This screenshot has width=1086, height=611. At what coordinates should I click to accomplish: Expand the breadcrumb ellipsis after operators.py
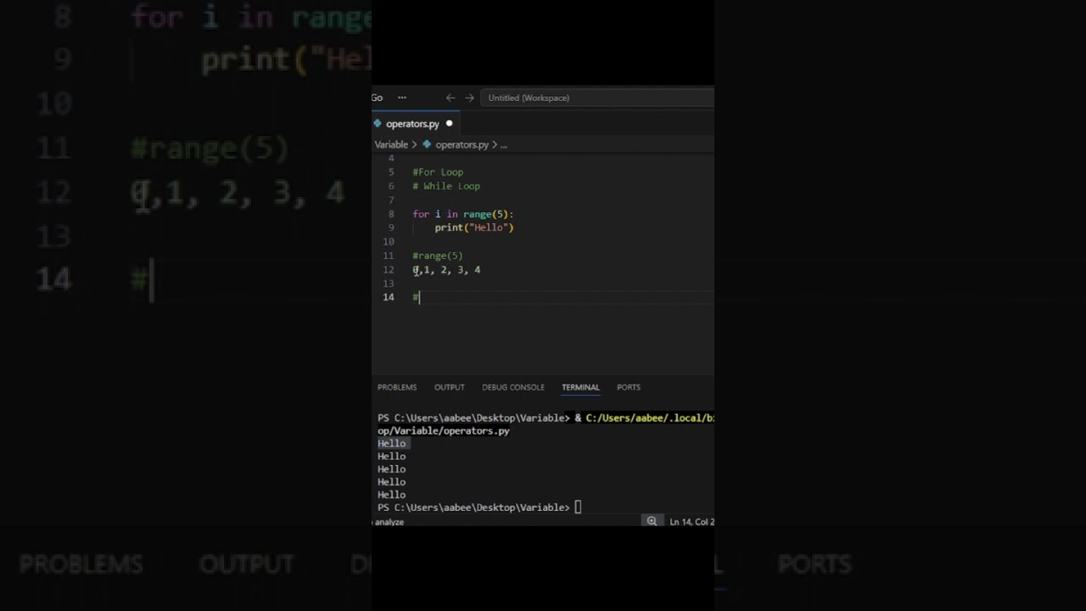coord(503,144)
